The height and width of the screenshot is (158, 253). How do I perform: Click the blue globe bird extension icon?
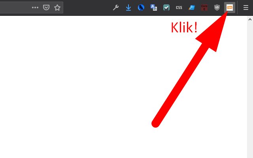141,8
